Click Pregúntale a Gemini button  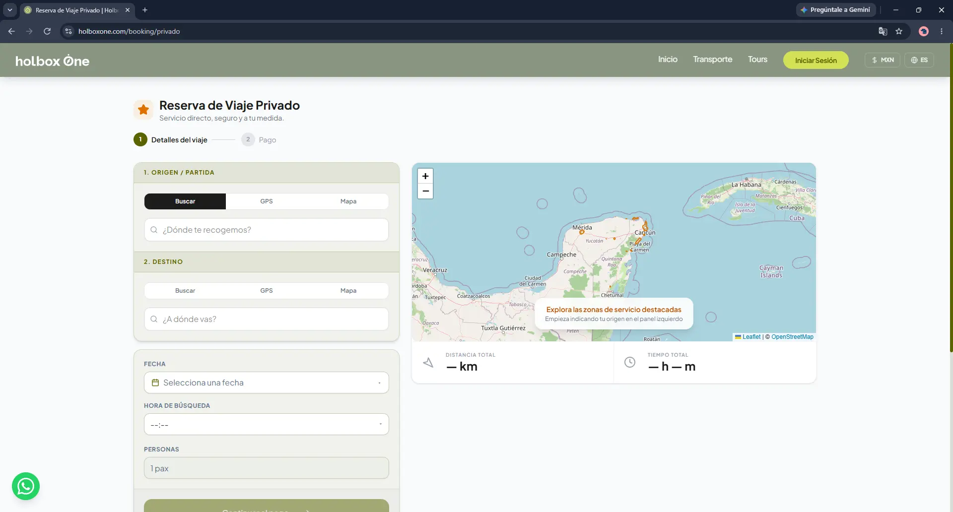pos(835,10)
